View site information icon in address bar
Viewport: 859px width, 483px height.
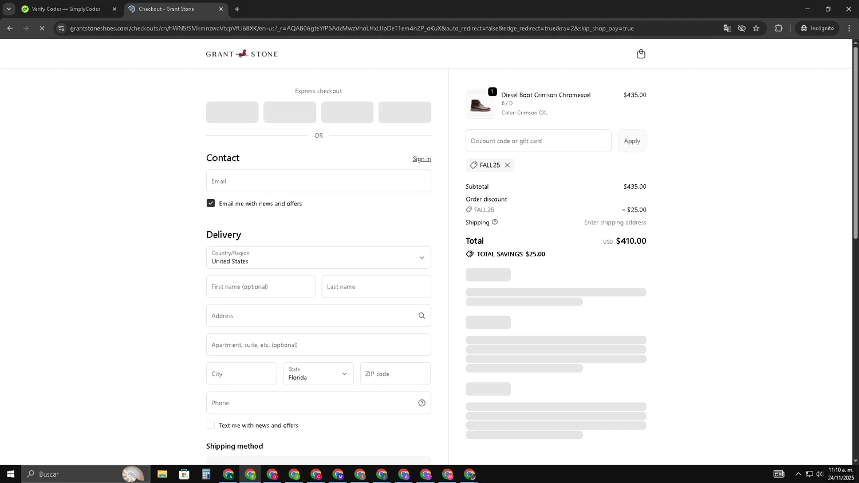click(61, 28)
